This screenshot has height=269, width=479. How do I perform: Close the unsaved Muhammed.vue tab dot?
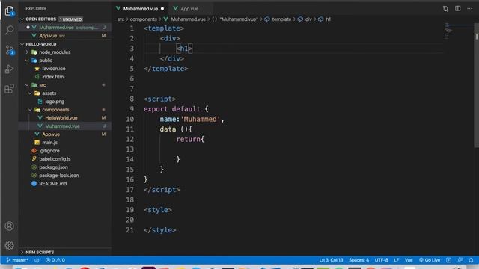[162, 9]
